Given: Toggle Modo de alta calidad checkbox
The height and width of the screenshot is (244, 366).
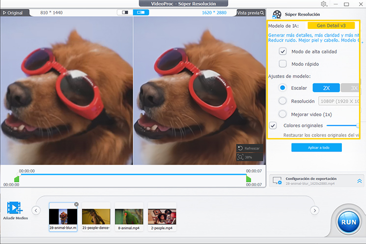Looking at the screenshot, I should (282, 52).
